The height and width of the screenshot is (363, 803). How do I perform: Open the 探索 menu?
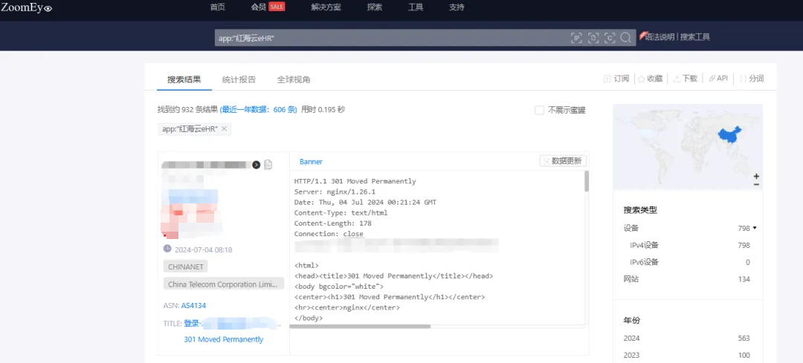(x=374, y=7)
